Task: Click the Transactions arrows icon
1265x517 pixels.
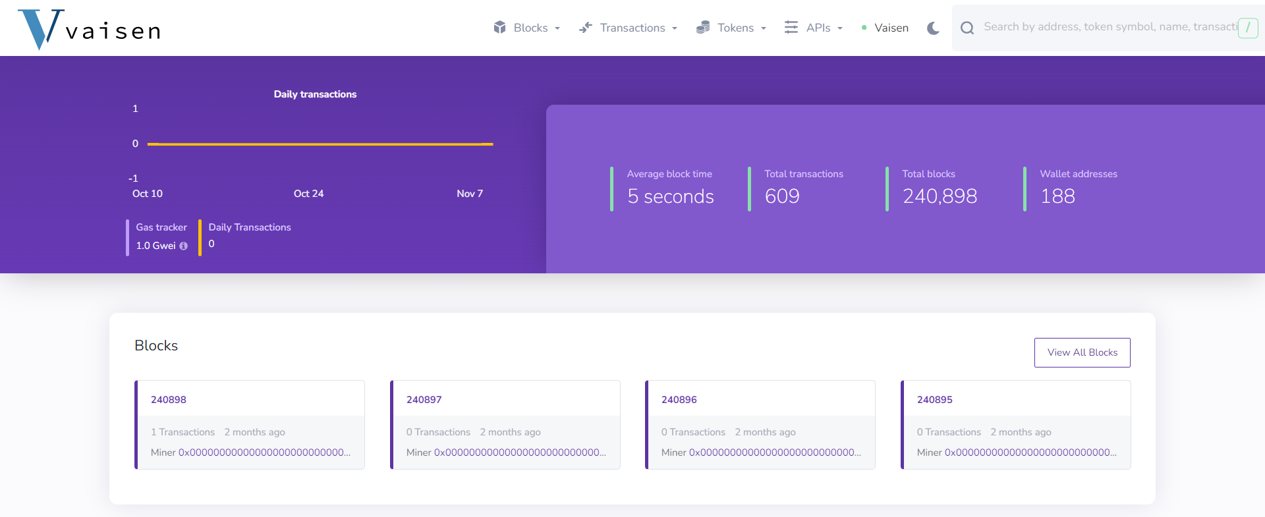Action: coord(585,28)
